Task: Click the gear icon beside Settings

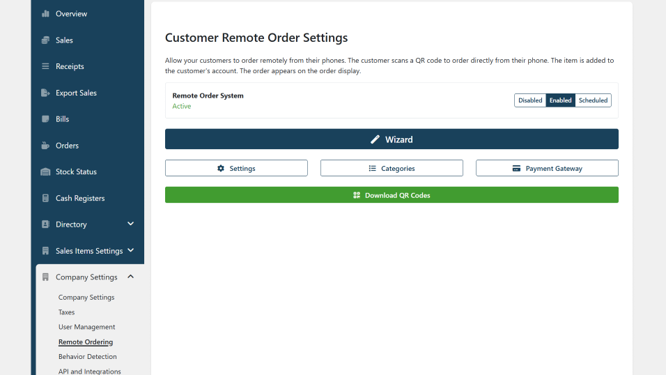Action: click(x=221, y=169)
